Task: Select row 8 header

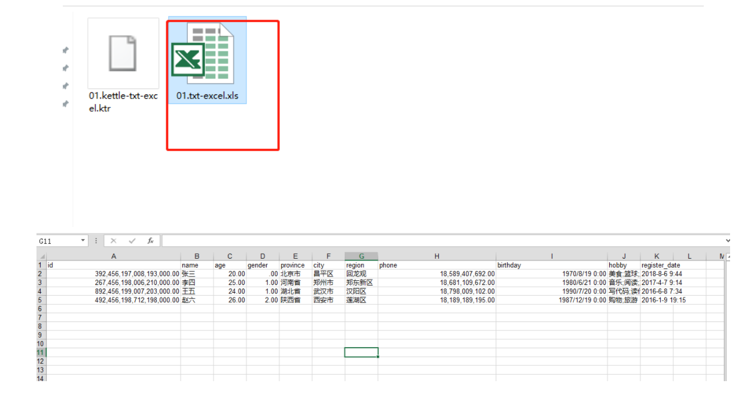Action: point(41,326)
